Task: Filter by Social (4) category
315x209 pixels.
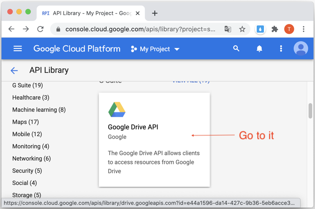Action: (24, 183)
